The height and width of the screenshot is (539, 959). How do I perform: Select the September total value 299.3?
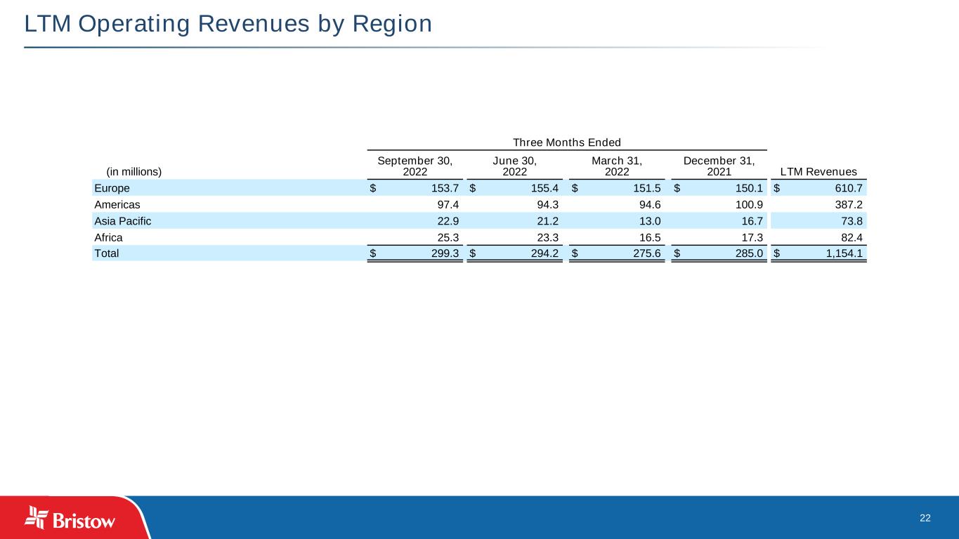[444, 254]
